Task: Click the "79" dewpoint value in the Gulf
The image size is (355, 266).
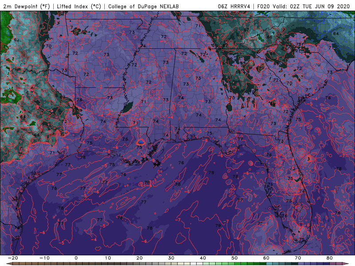Action: pyautogui.click(x=218, y=226)
